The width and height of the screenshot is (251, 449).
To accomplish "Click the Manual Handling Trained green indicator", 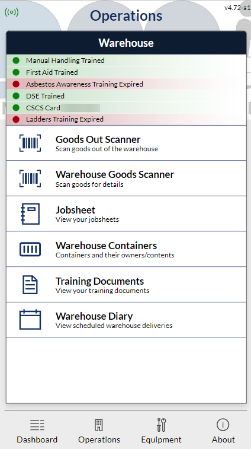I will click(x=16, y=60).
